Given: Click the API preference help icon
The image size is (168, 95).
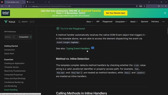Looking at the screenshot, I should click(31, 37).
